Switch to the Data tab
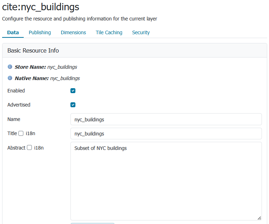 13,32
